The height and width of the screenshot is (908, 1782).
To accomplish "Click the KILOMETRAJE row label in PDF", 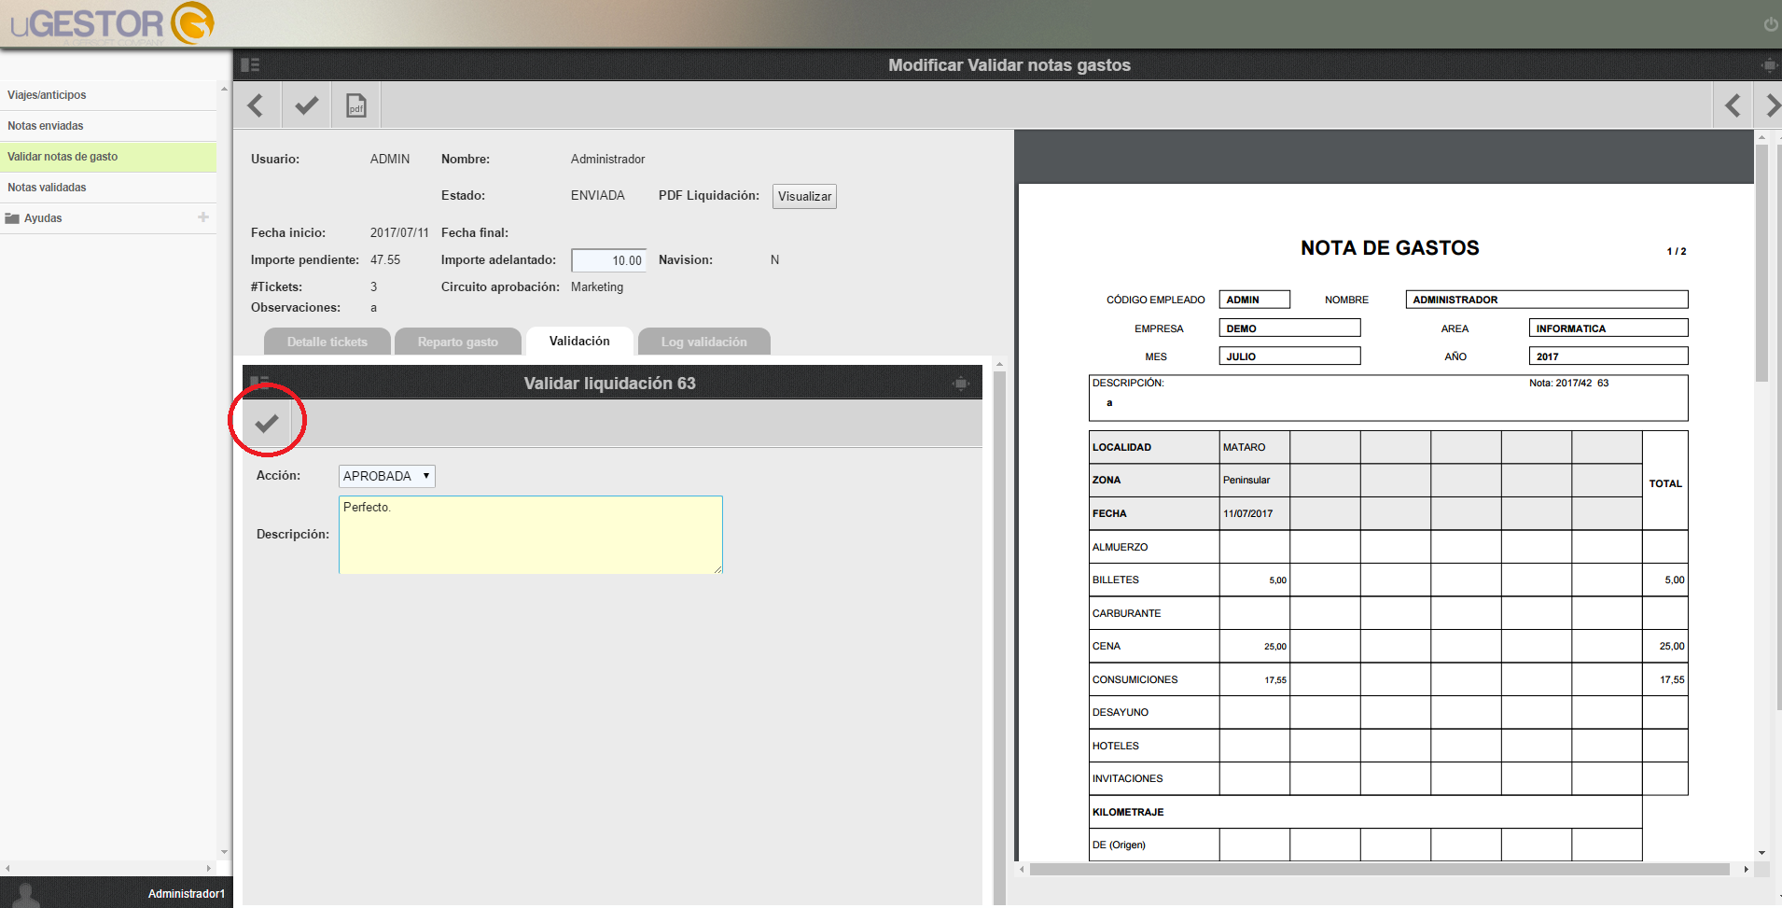I will [1128, 812].
